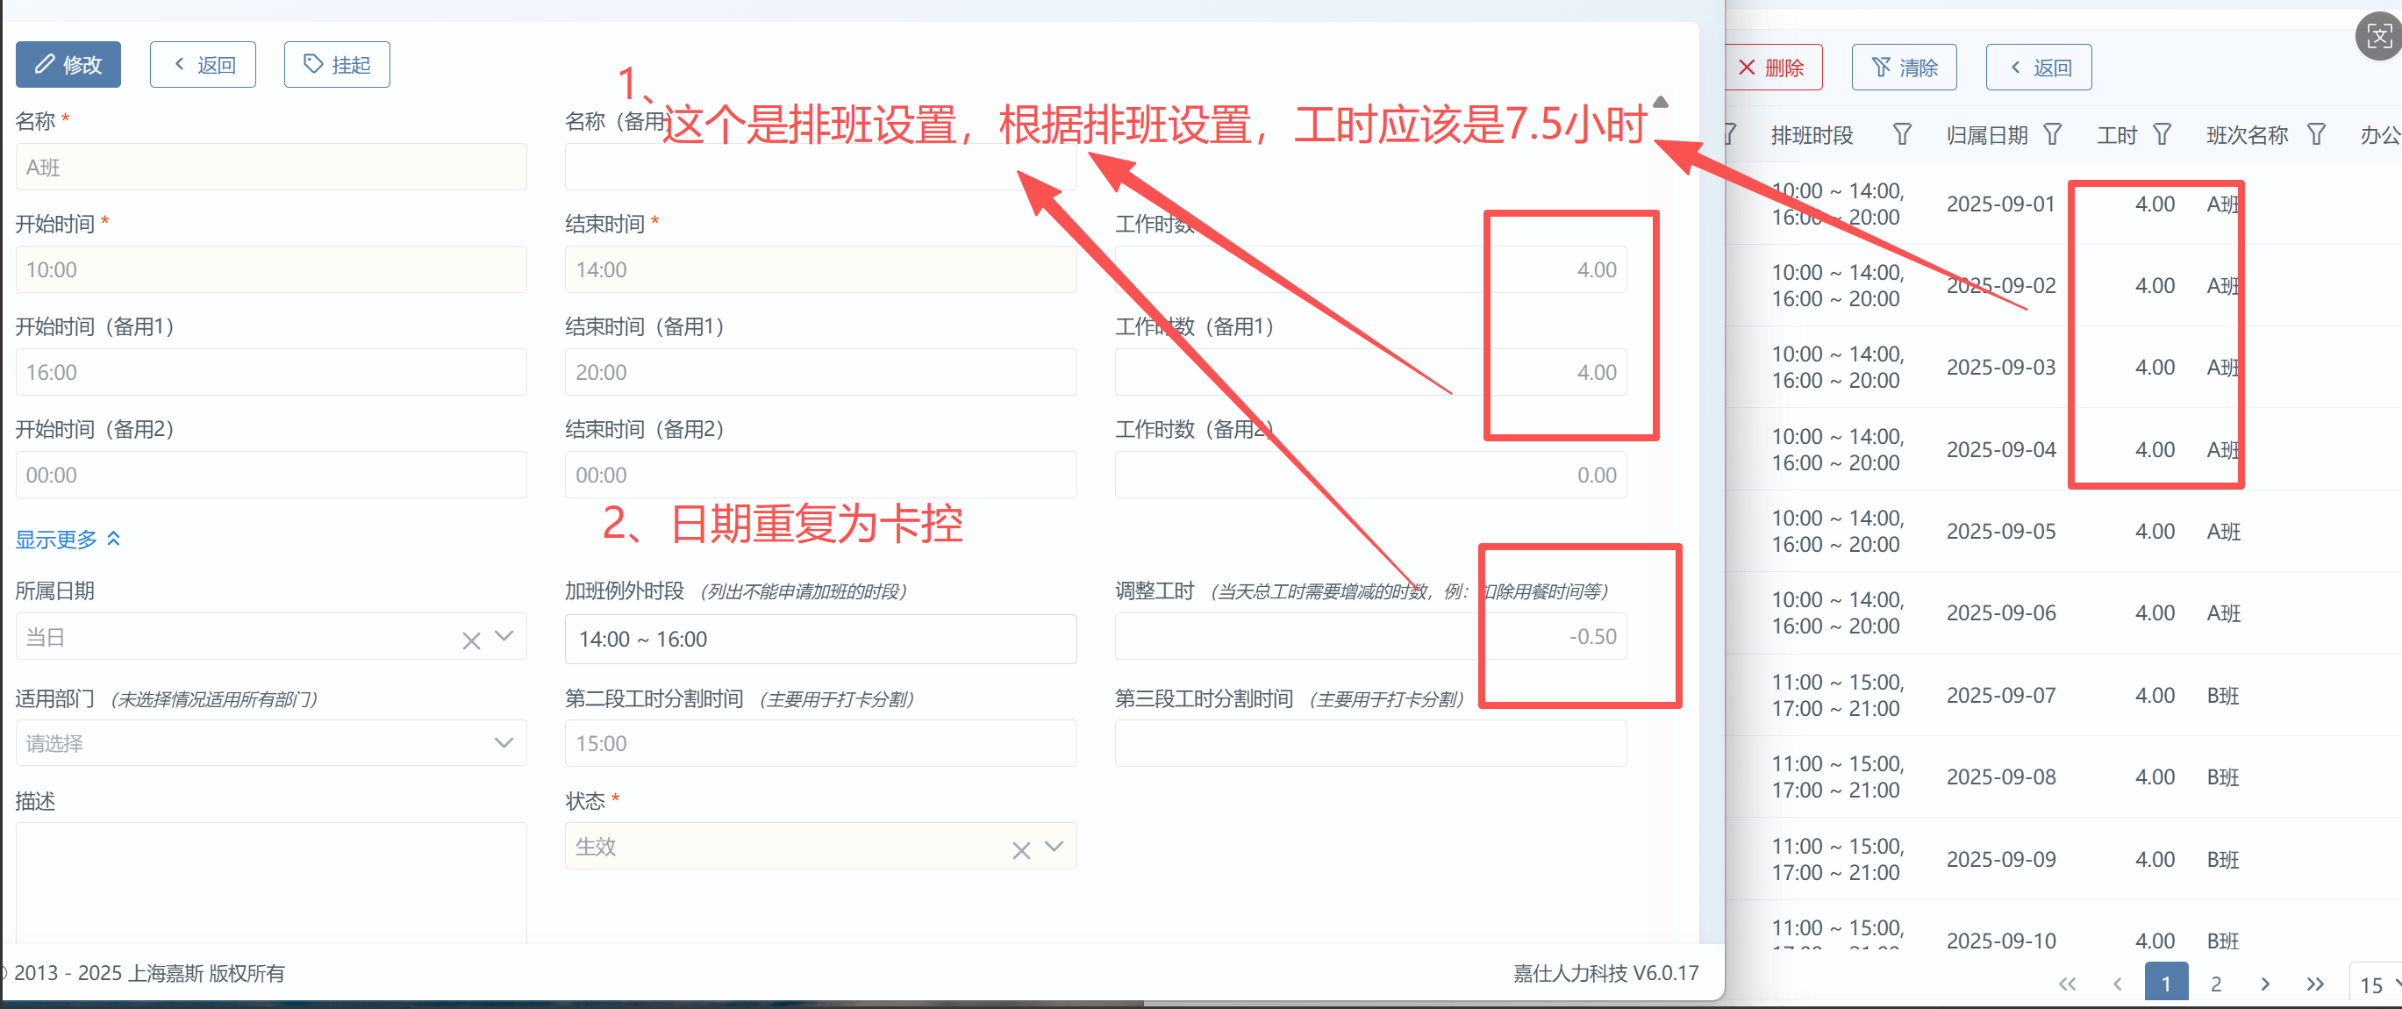Screen dimensions: 2402x1009
Task: Click the 加班例外时段 input field
Action: (x=819, y=639)
